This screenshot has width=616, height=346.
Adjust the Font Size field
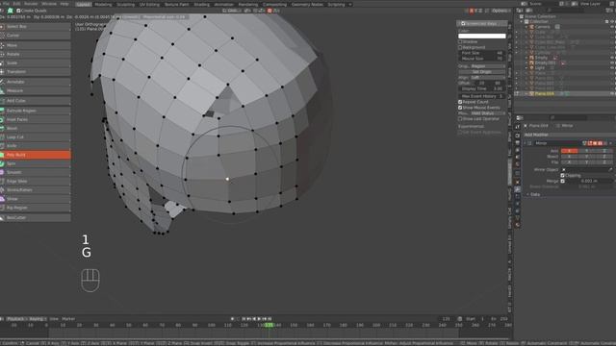coord(481,53)
